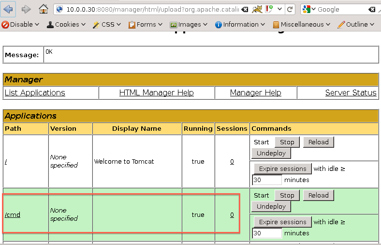Open the Forms toolbar menu
The height and width of the screenshot is (245, 381).
pos(146,24)
